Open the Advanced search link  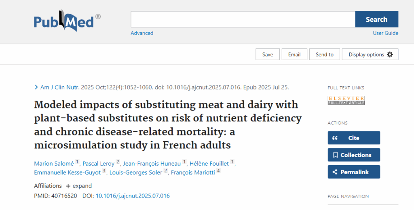click(x=142, y=33)
